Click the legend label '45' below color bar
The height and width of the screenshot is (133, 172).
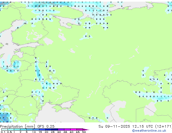(78, 132)
